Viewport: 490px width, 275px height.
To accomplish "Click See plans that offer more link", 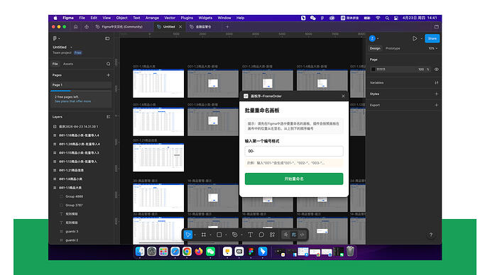I will coord(73,101).
